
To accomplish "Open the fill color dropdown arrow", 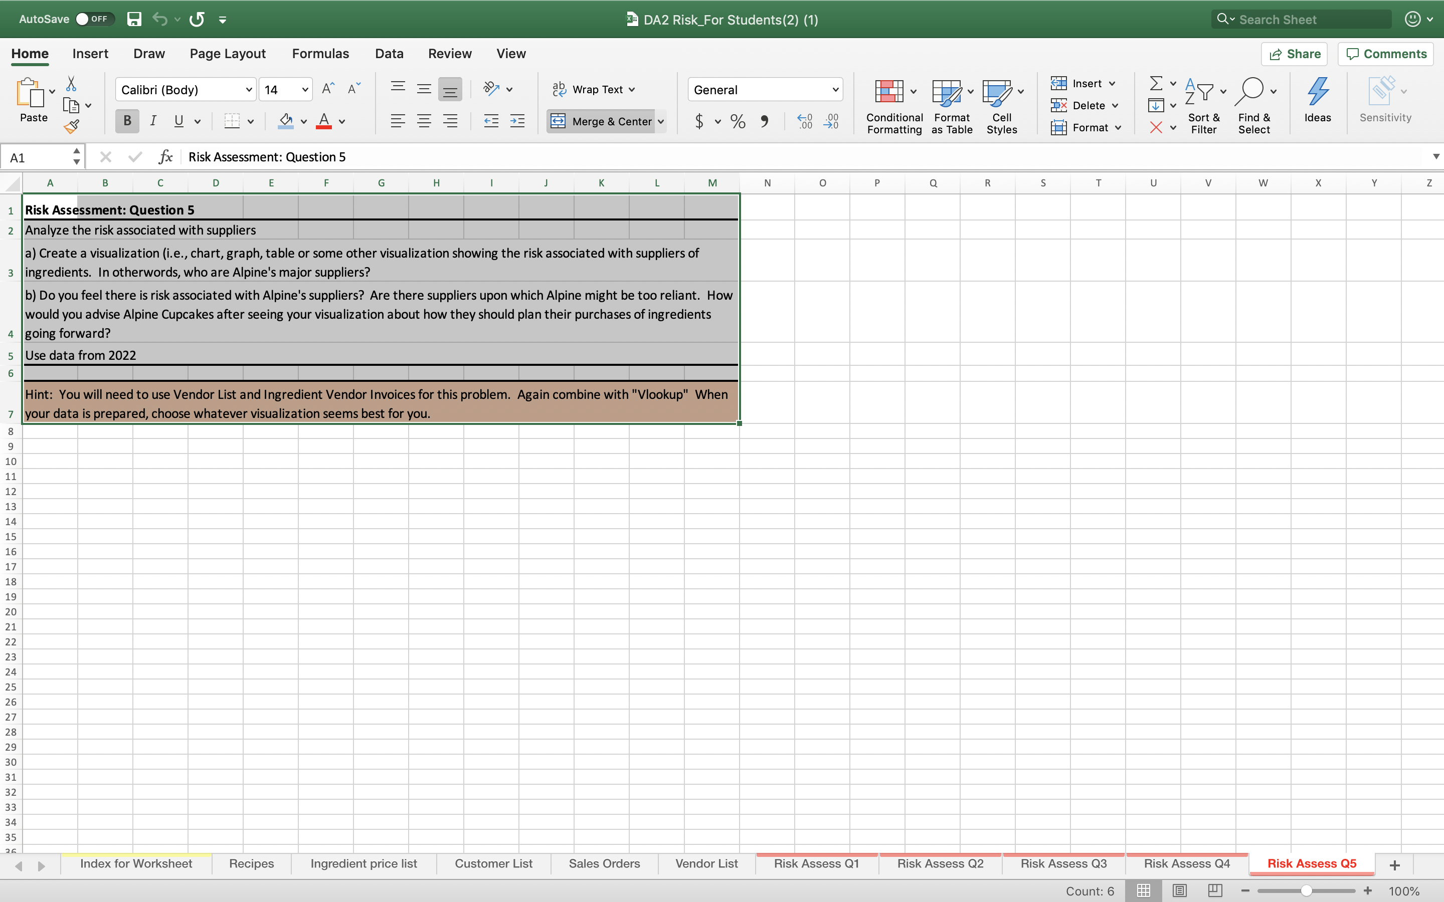I will click(304, 121).
